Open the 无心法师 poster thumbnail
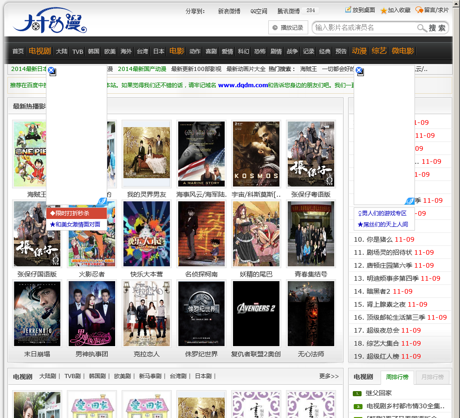Viewport: 460px width, 418px height. [x=311, y=314]
